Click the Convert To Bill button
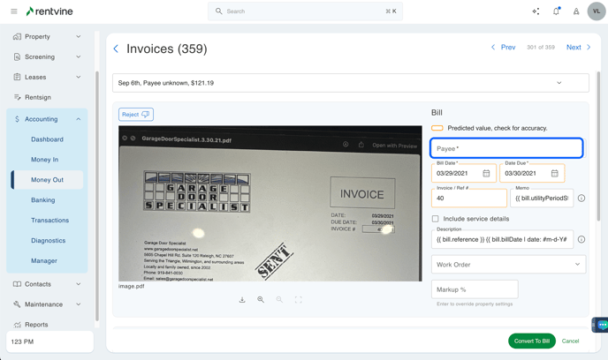608x360 pixels. click(x=532, y=341)
